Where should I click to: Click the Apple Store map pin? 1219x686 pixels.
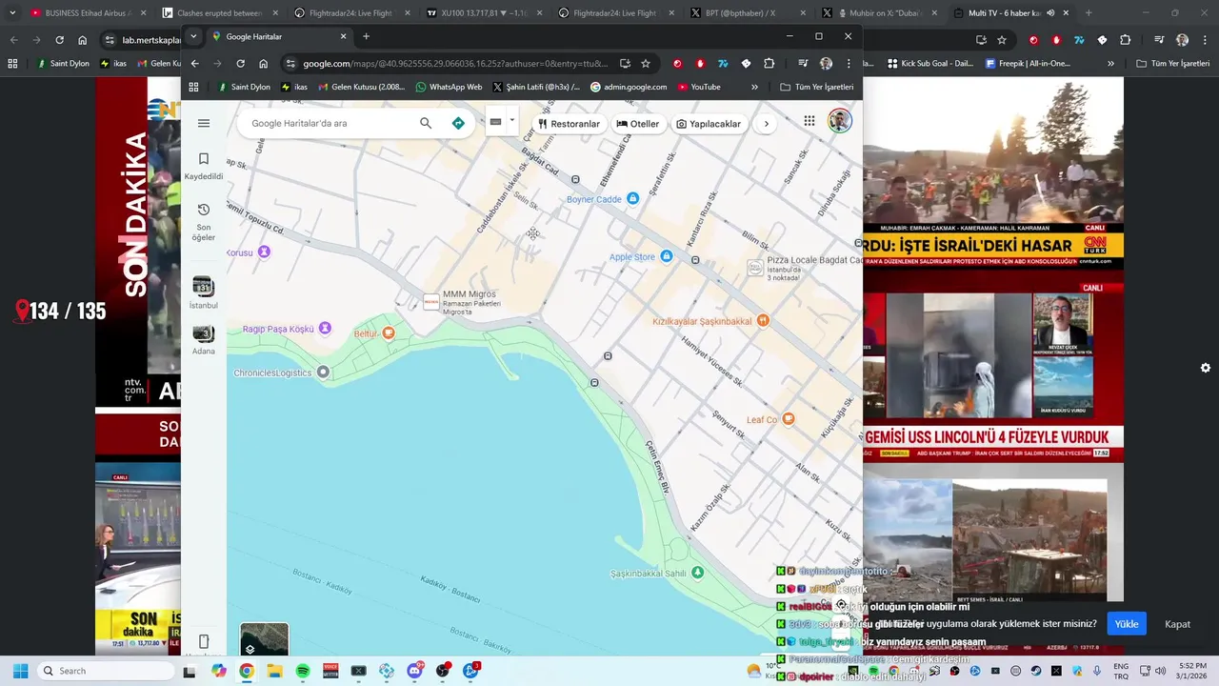tap(667, 256)
